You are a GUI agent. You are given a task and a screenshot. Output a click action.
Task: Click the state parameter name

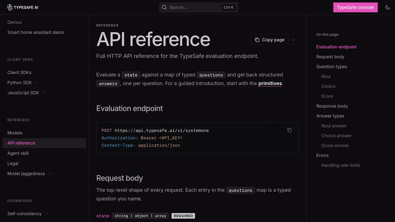(103, 216)
